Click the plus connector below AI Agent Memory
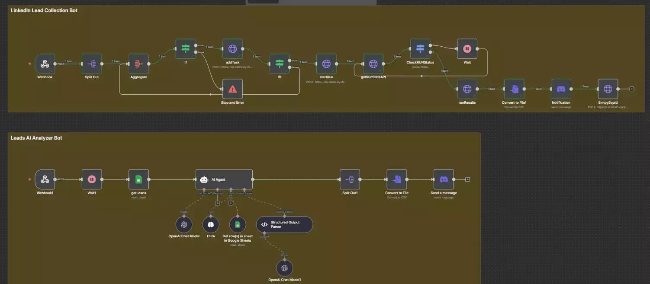This screenshot has width=650, height=284. click(x=217, y=202)
